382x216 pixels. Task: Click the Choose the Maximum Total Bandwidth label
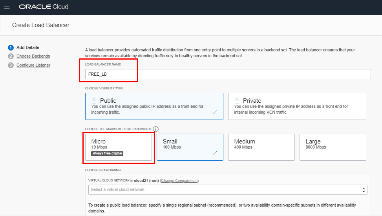[x=118, y=129]
